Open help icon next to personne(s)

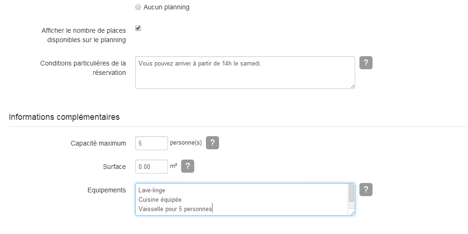pyautogui.click(x=212, y=143)
